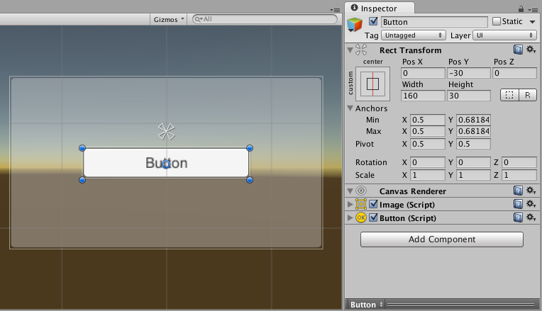Click the Scale Z field

point(519,175)
